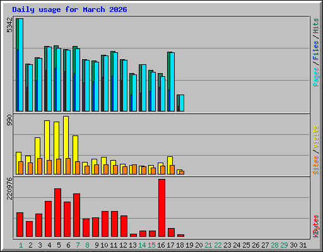
Task: Click the red "KBytes" legend label
Action: tap(315, 226)
